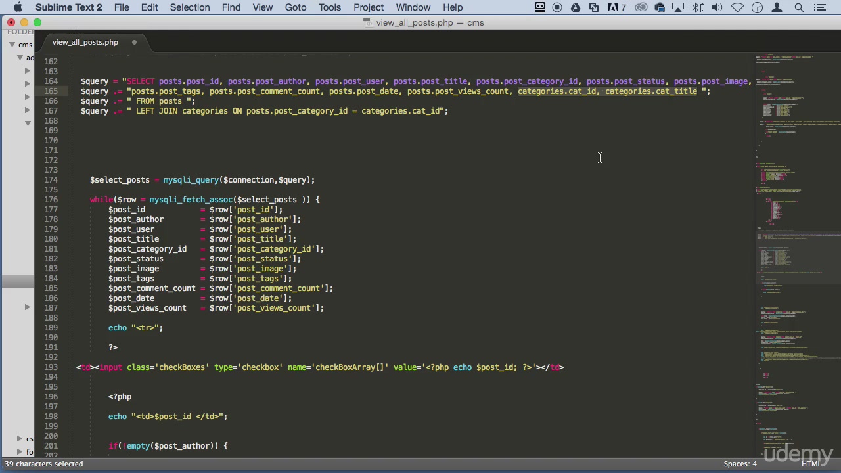
Task: Click line number 176 in the gutter
Action: point(51,200)
